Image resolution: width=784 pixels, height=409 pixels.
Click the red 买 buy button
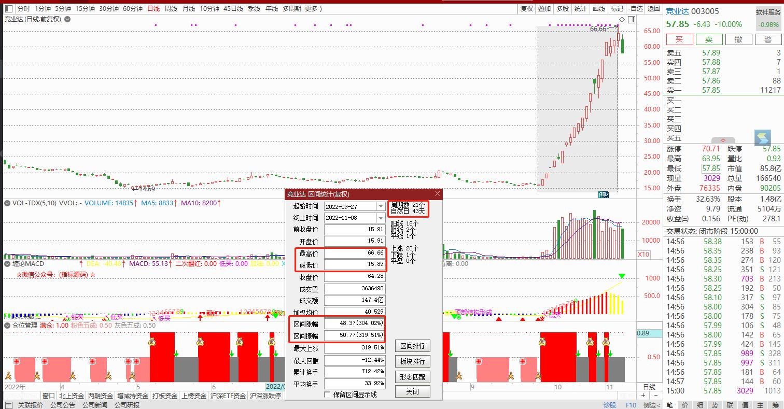tap(679, 39)
